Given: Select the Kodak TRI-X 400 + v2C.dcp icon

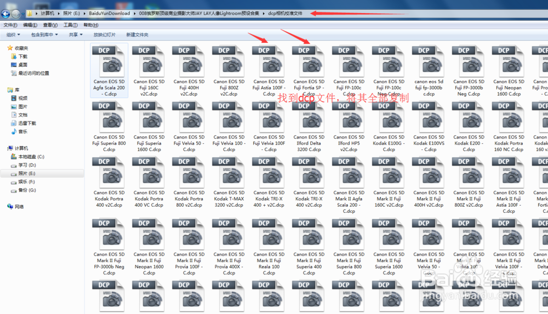Looking at the screenshot, I should (x=269, y=172).
